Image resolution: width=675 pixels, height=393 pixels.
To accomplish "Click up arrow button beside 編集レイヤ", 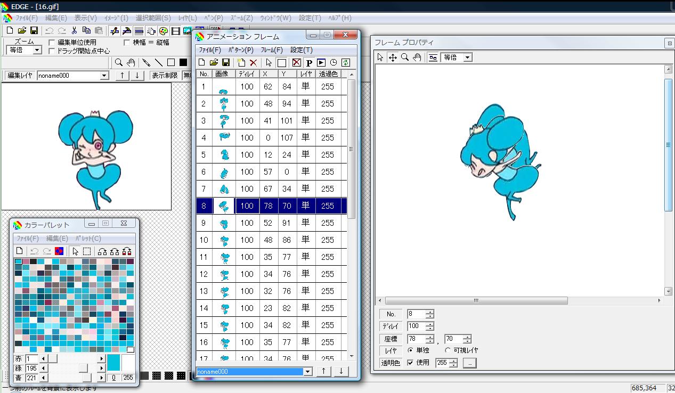I will click(x=123, y=76).
